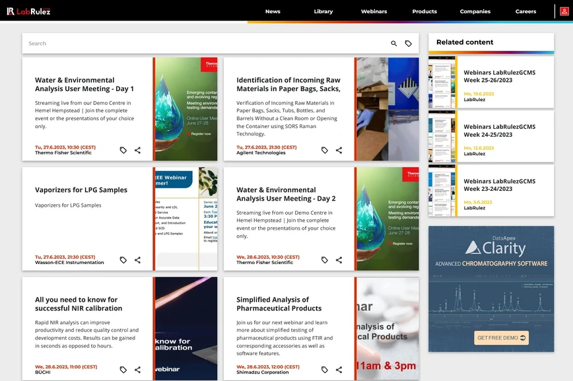The width and height of the screenshot is (573, 381).
Task: Click date 'Mo, 12.6.2023' in related content
Action: point(479,148)
